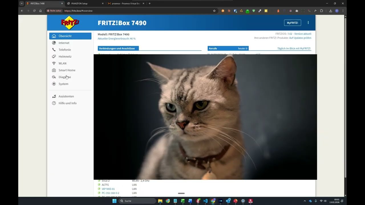Open the Smart Home menu item
This screenshot has width=365, height=205.
[x=70, y=70]
